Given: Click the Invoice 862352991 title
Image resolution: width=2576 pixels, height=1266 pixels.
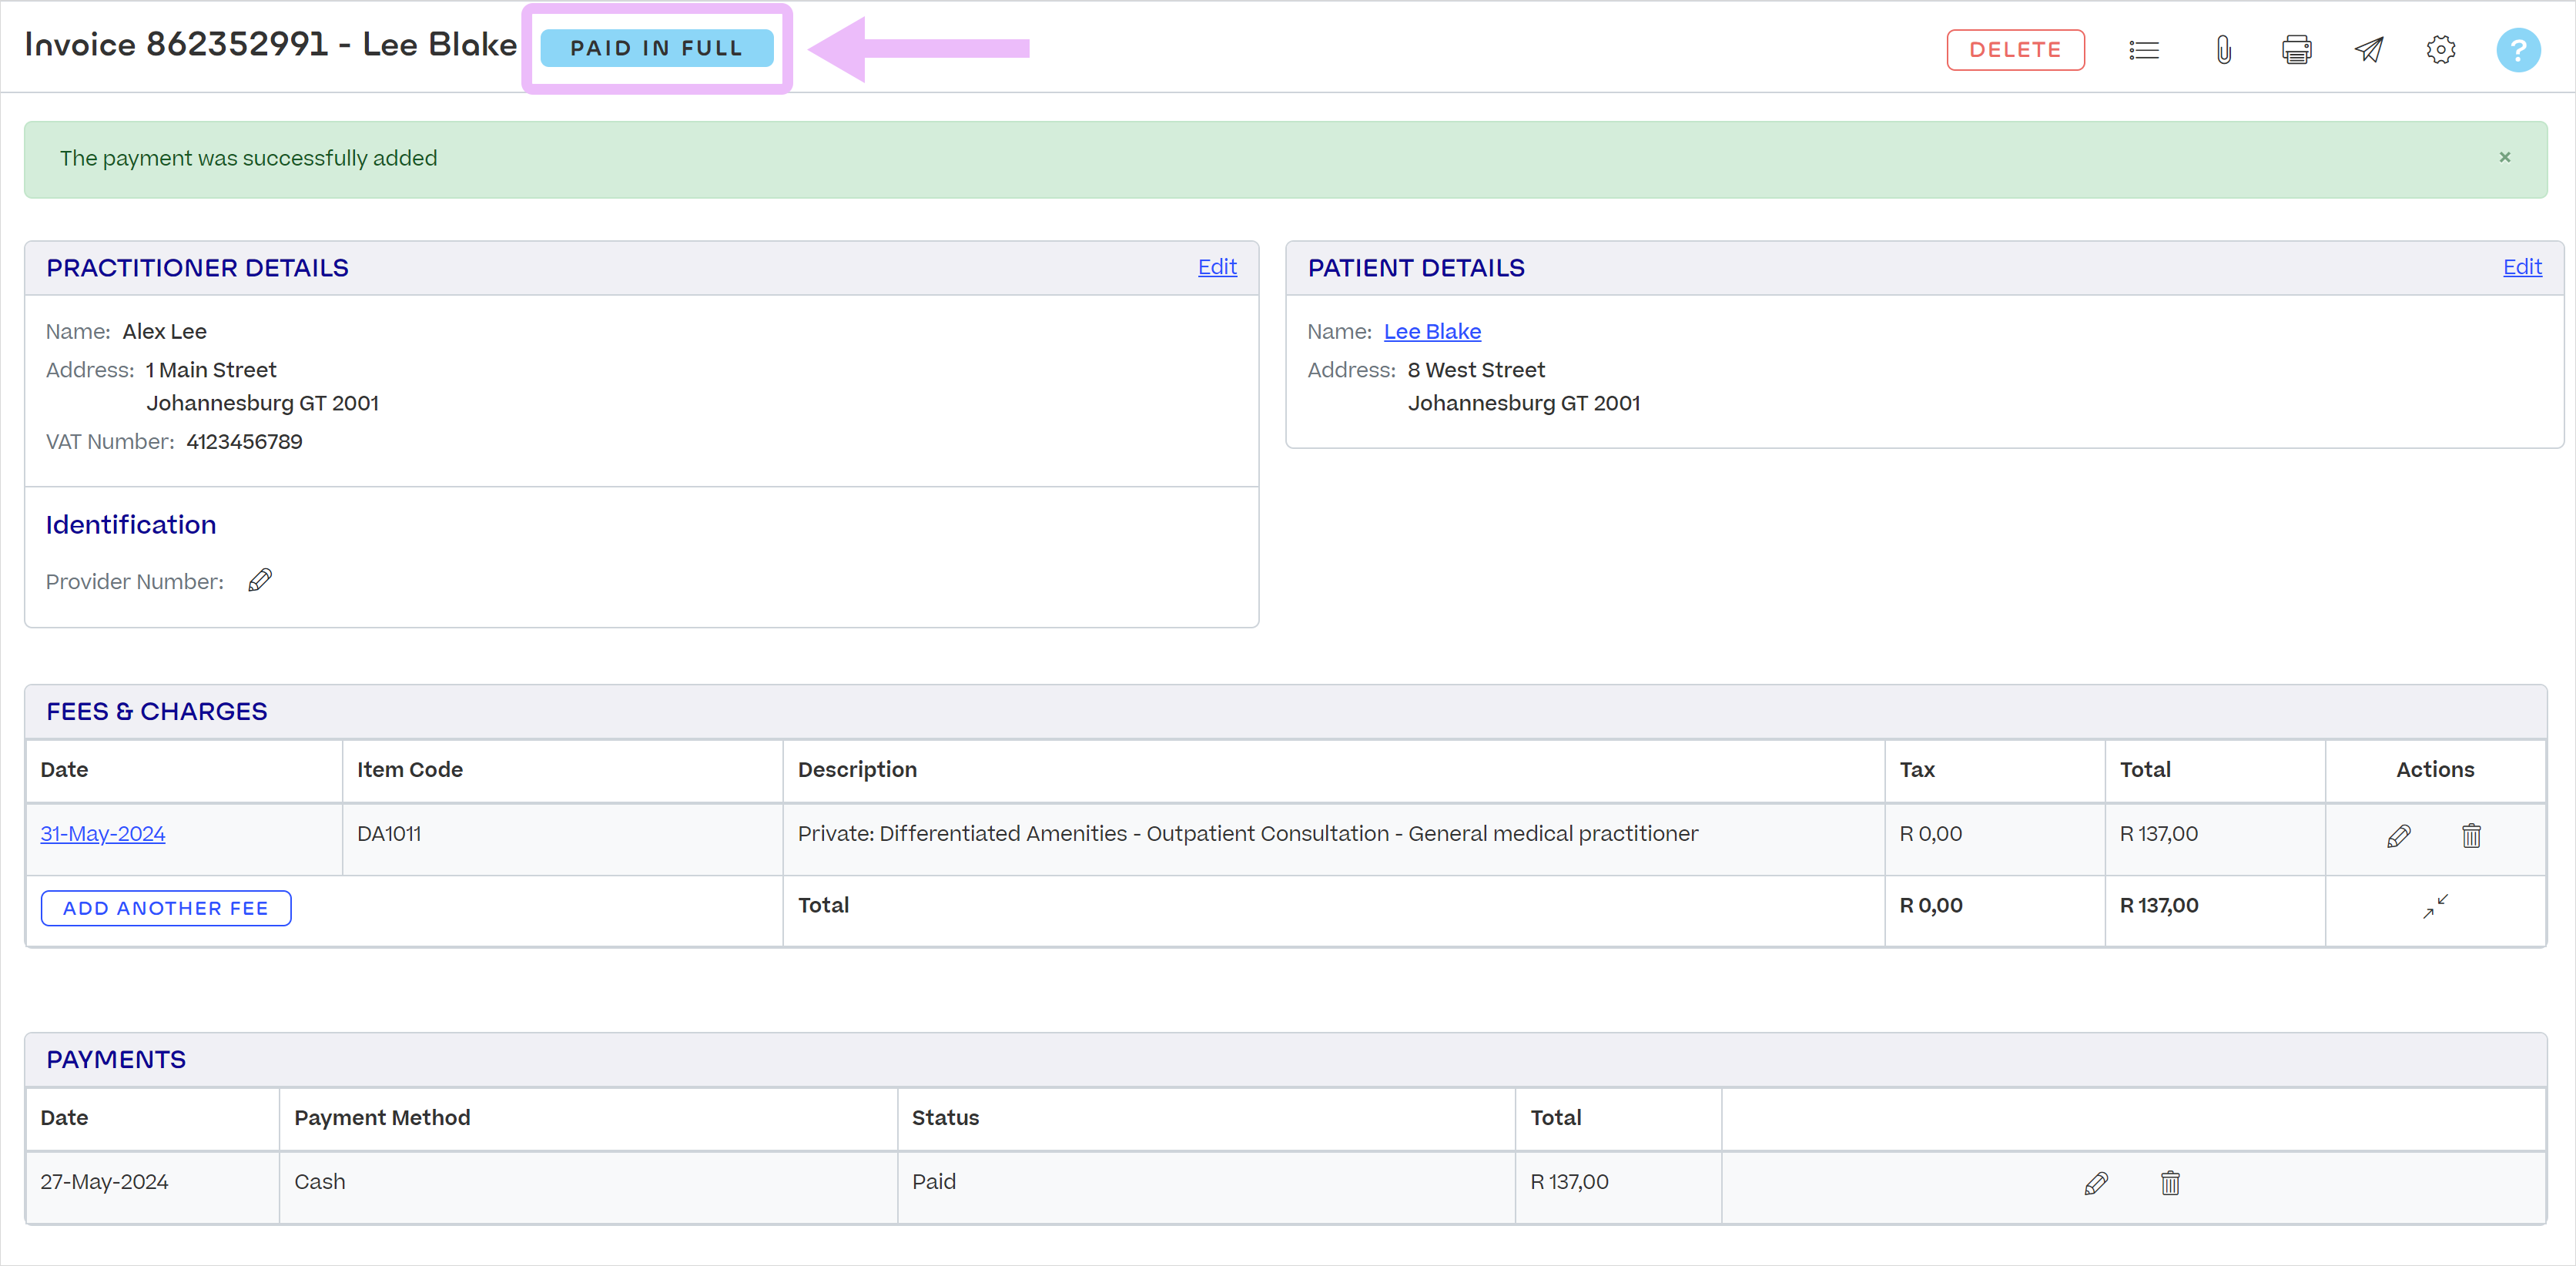Looking at the screenshot, I should tap(270, 45).
